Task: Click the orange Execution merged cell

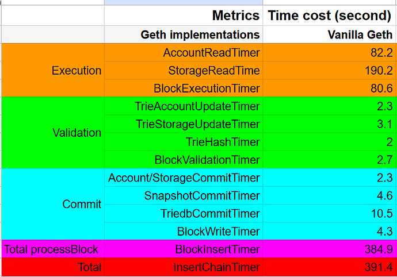Action: 53,70
